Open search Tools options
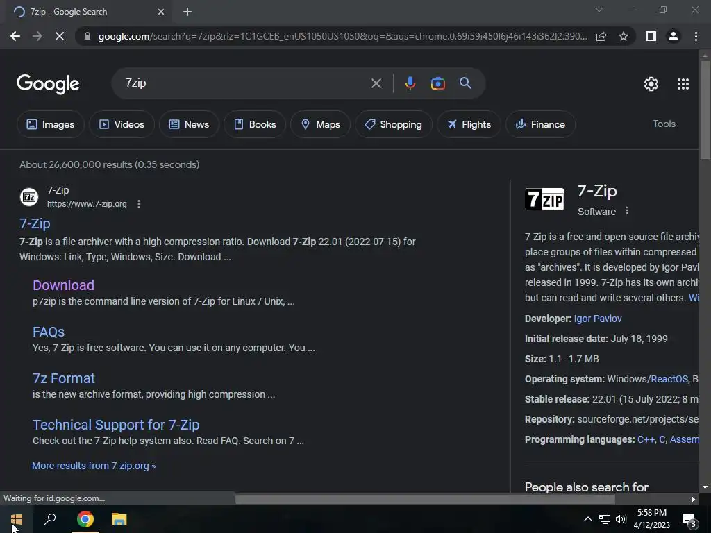The height and width of the screenshot is (533, 711). coord(664,124)
